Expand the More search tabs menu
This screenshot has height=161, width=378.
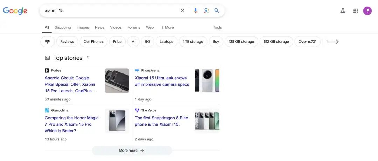167,28
